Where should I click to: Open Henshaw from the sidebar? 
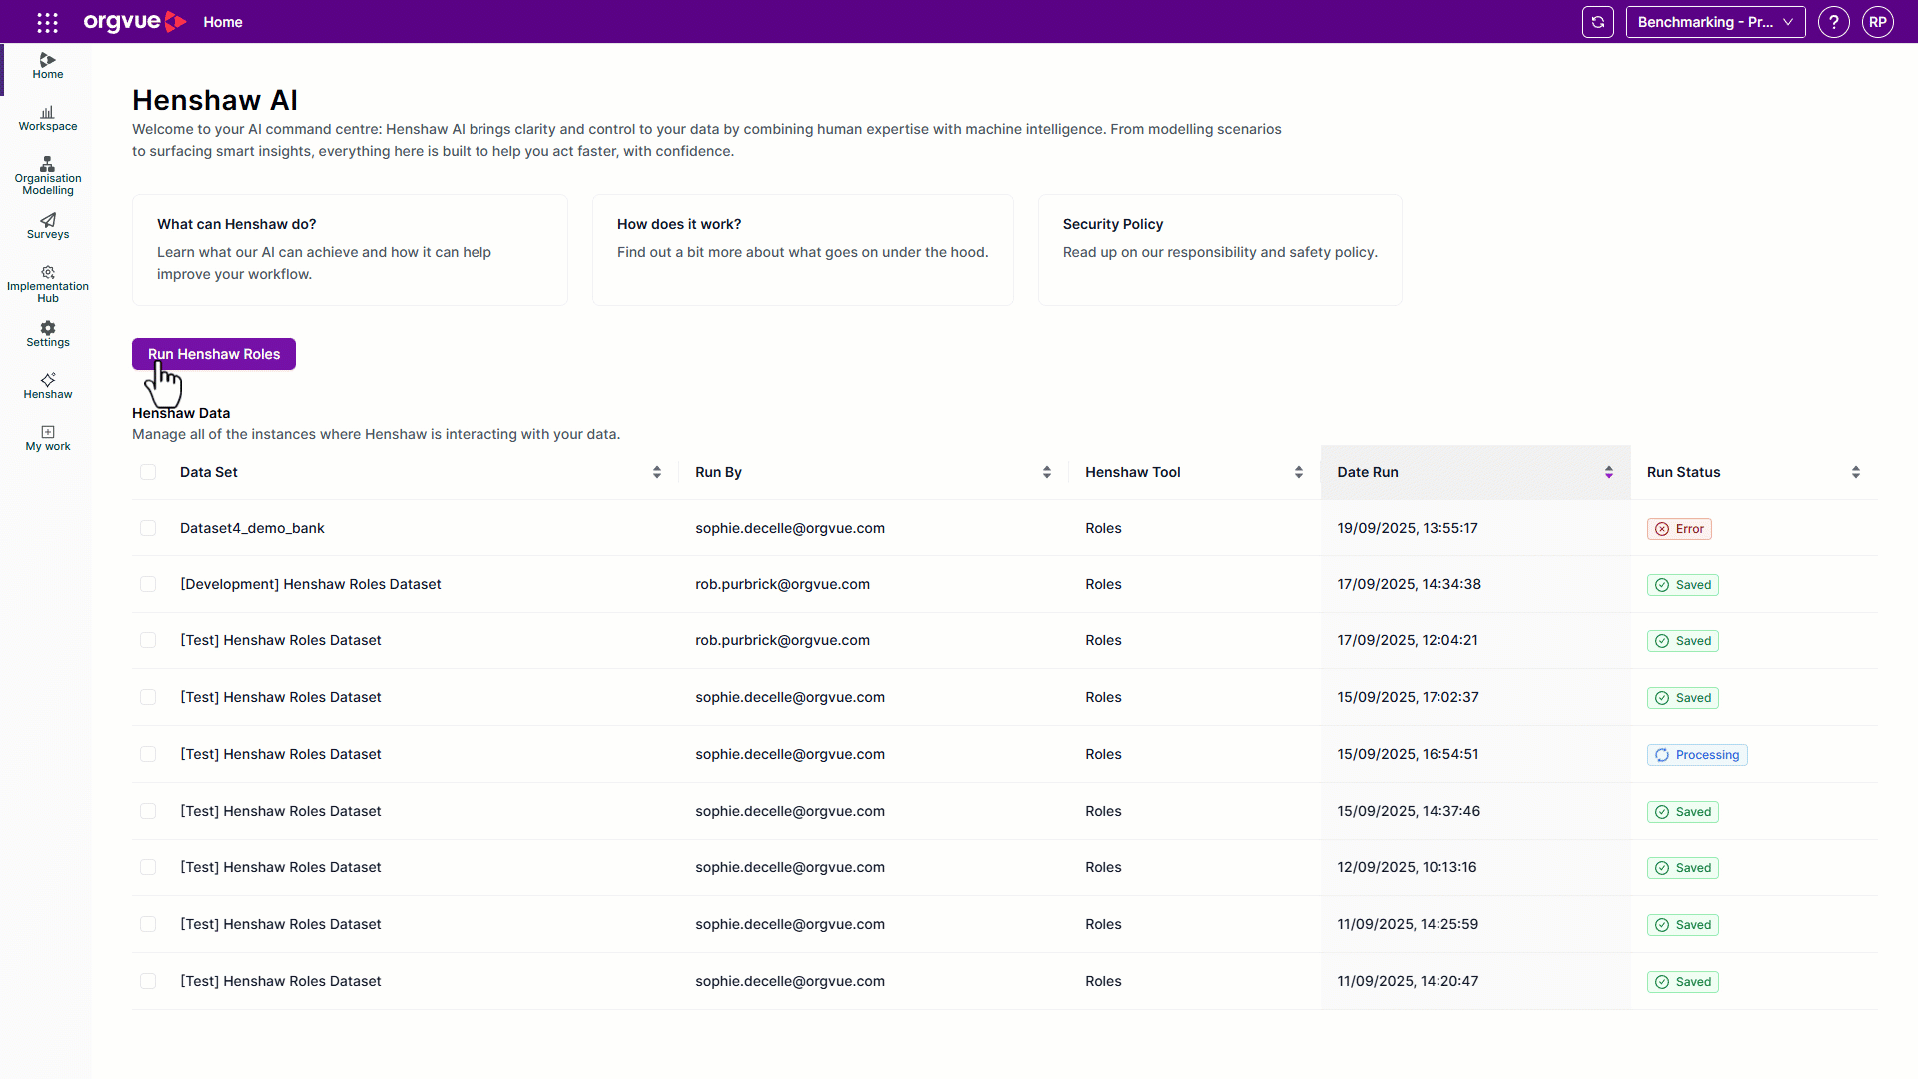pos(48,386)
